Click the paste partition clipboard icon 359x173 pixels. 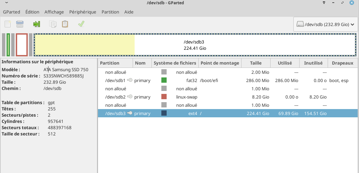tap(65, 24)
